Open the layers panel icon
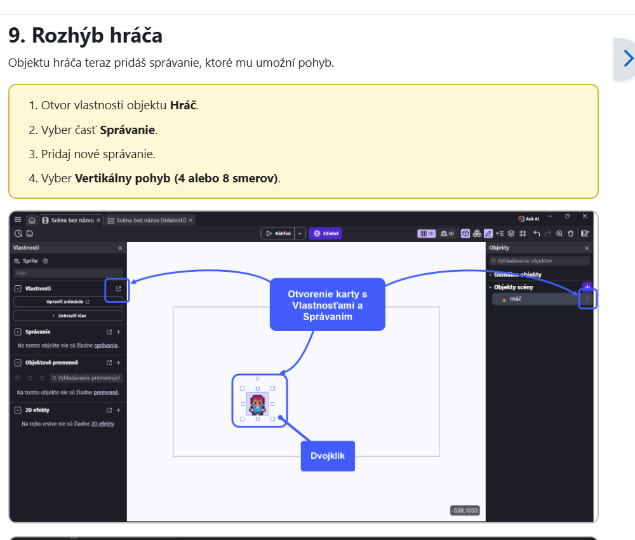The height and width of the screenshot is (540, 635). click(511, 233)
